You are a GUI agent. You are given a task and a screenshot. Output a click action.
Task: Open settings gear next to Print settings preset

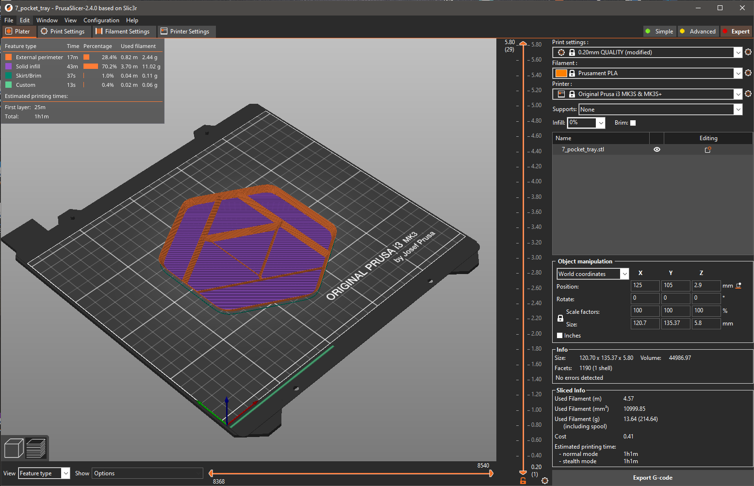[748, 52]
